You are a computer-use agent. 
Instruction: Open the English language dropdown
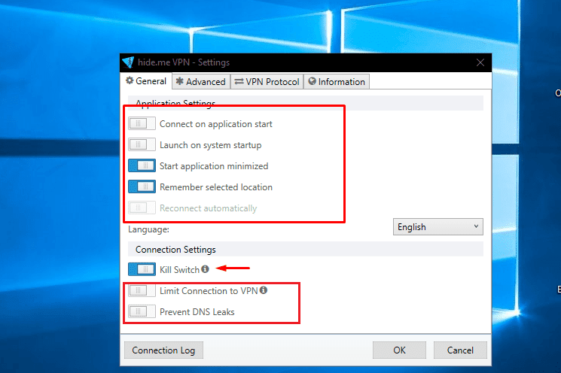click(438, 227)
